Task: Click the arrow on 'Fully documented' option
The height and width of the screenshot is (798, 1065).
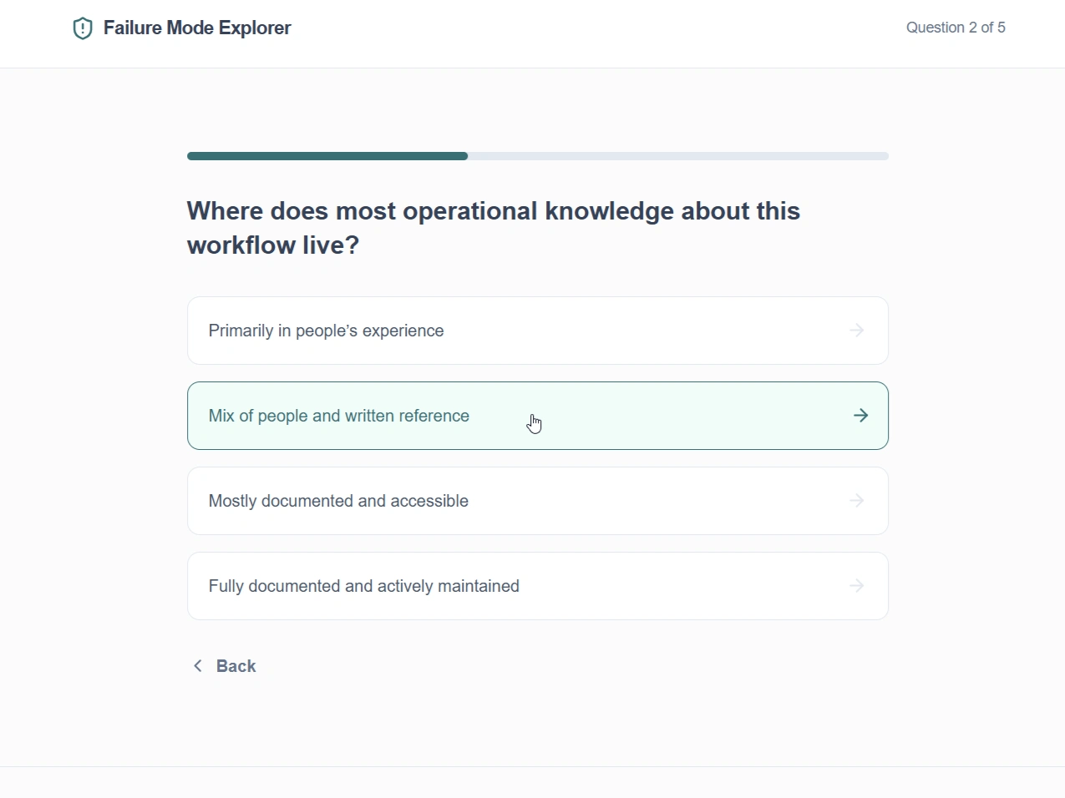Action: pyautogui.click(x=856, y=586)
